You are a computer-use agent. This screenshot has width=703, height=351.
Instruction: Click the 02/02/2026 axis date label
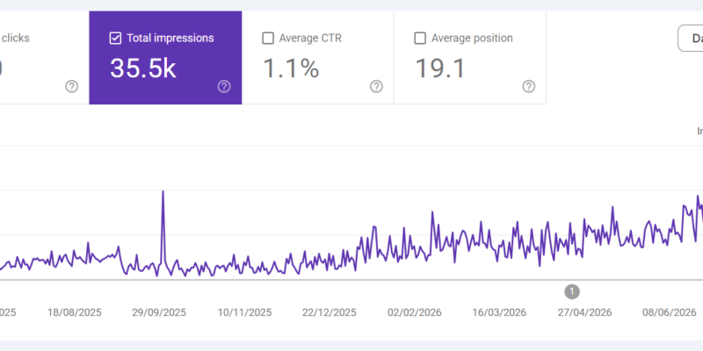coord(414,312)
